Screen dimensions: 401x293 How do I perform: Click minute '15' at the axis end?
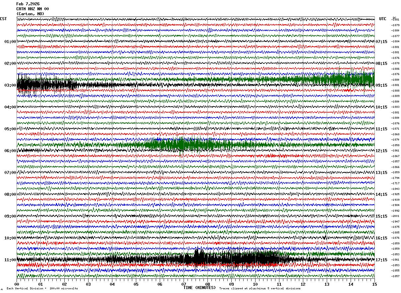tap(374, 284)
